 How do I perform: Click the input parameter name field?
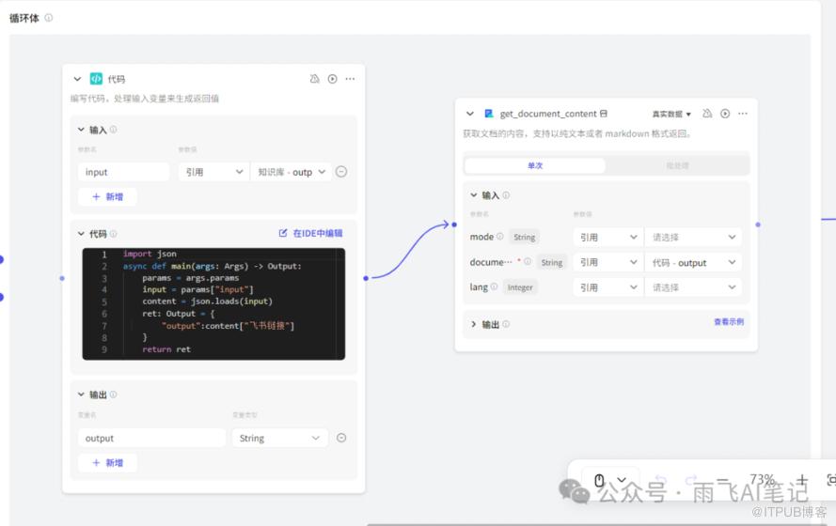tap(124, 172)
